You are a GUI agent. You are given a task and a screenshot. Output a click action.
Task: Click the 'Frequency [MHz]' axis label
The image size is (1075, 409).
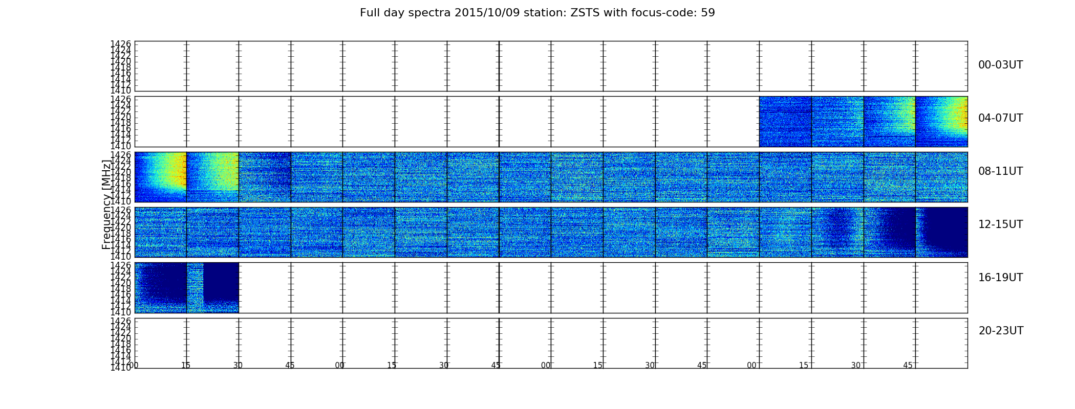106,204
